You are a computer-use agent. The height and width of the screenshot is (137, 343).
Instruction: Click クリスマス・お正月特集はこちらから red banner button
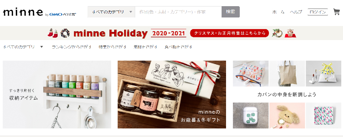click(x=229, y=33)
